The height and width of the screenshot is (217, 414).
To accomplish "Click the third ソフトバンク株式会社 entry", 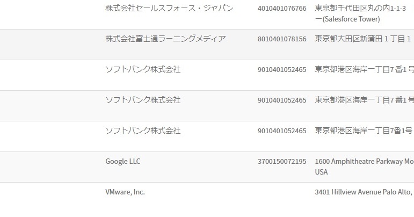I will point(143,131).
